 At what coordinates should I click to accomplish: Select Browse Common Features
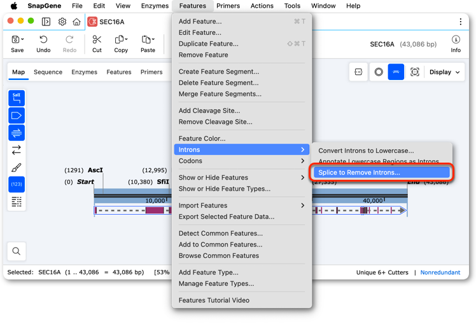click(x=242, y=256)
